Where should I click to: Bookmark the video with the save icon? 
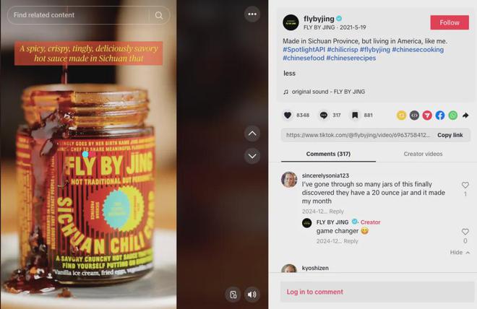pos(355,116)
